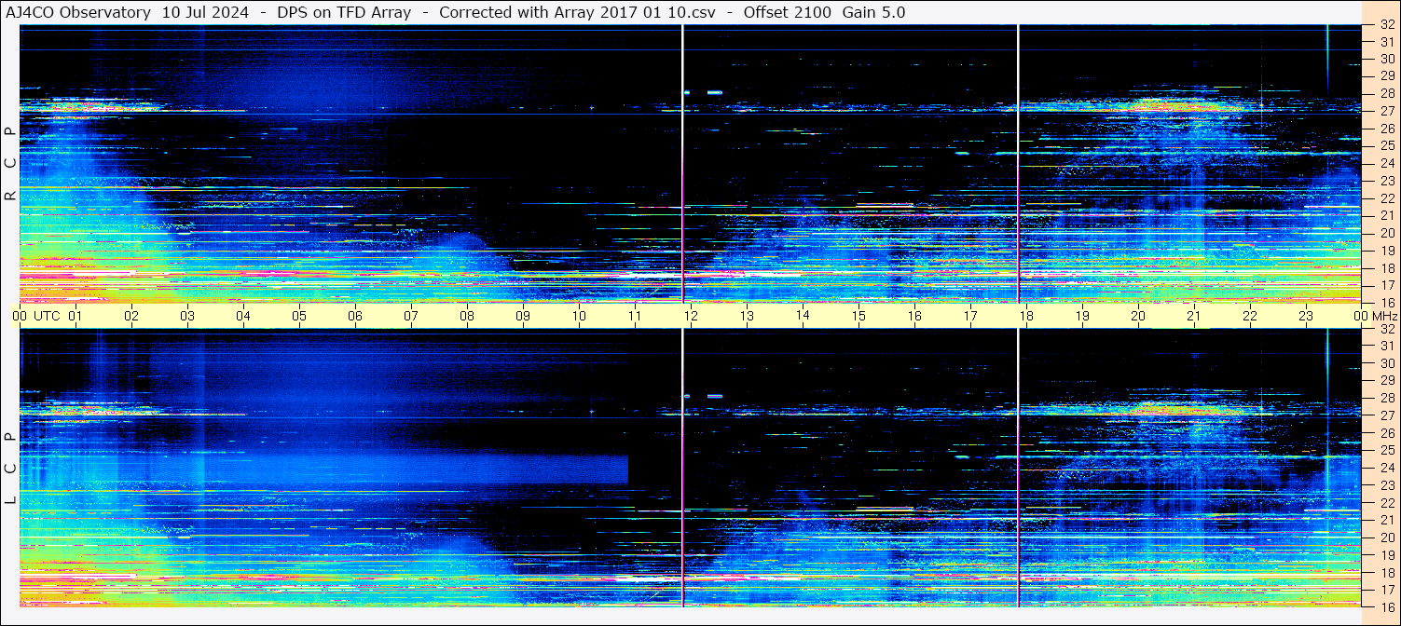Click the 21 UTC time axis label

coord(1194,316)
